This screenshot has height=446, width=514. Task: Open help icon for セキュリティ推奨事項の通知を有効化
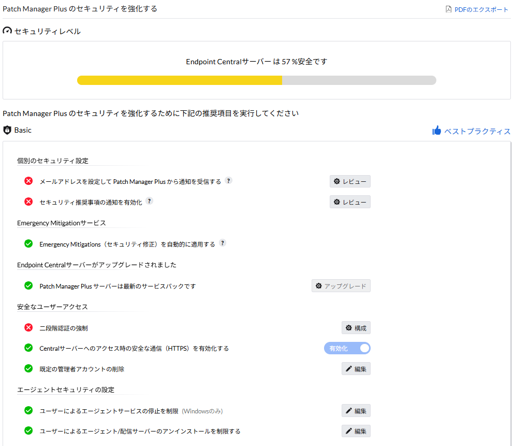point(149,201)
